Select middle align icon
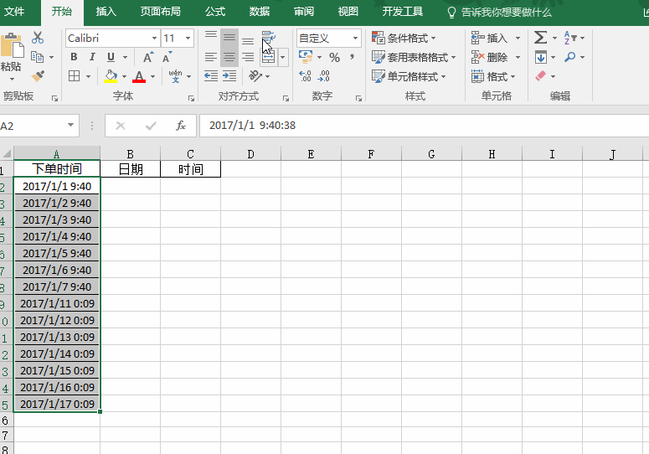649x454 pixels. pos(229,38)
